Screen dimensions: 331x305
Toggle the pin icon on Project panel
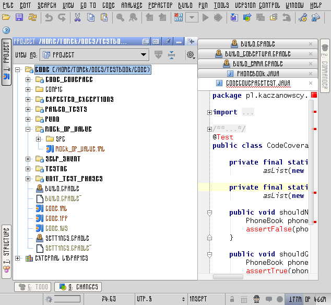(x=168, y=41)
